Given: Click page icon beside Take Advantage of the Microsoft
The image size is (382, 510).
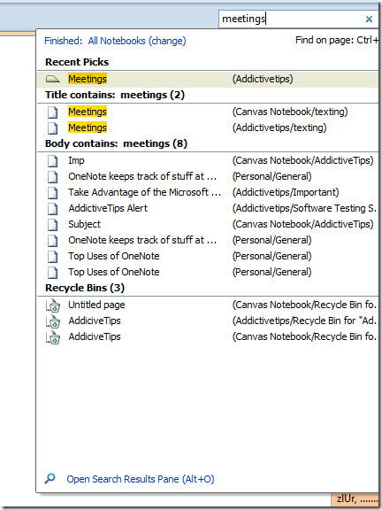Looking at the screenshot, I should pos(53,193).
